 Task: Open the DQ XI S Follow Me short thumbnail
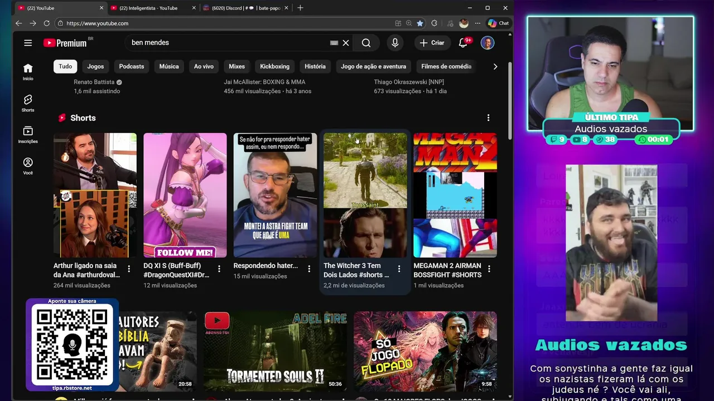tap(185, 195)
